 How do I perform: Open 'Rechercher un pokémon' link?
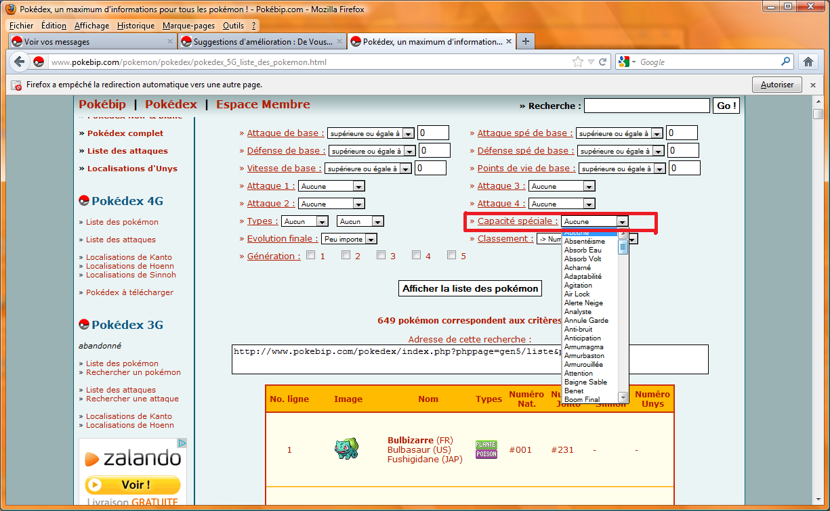coord(133,372)
